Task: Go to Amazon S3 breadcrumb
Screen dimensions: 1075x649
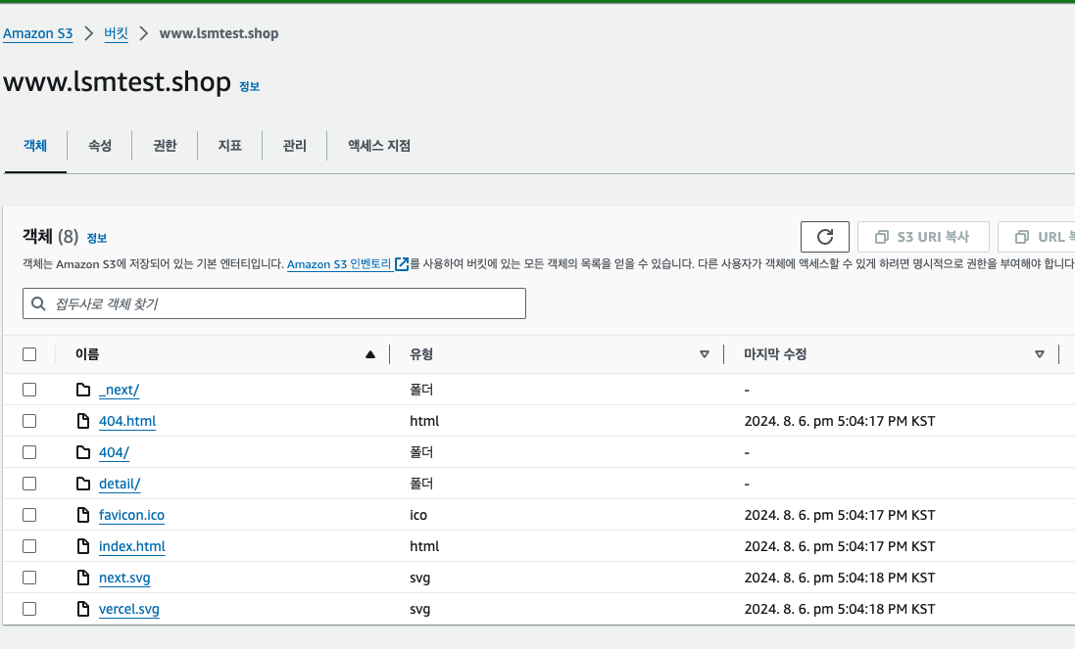Action: click(x=37, y=33)
